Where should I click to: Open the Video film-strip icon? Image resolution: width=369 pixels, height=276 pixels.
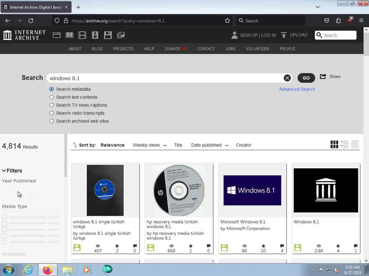pos(82,35)
